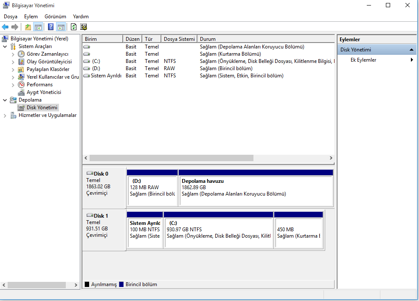Screen dimensions: 419x301
Task: Collapse the Sistem Araçları tree node
Action: [x=5, y=47]
